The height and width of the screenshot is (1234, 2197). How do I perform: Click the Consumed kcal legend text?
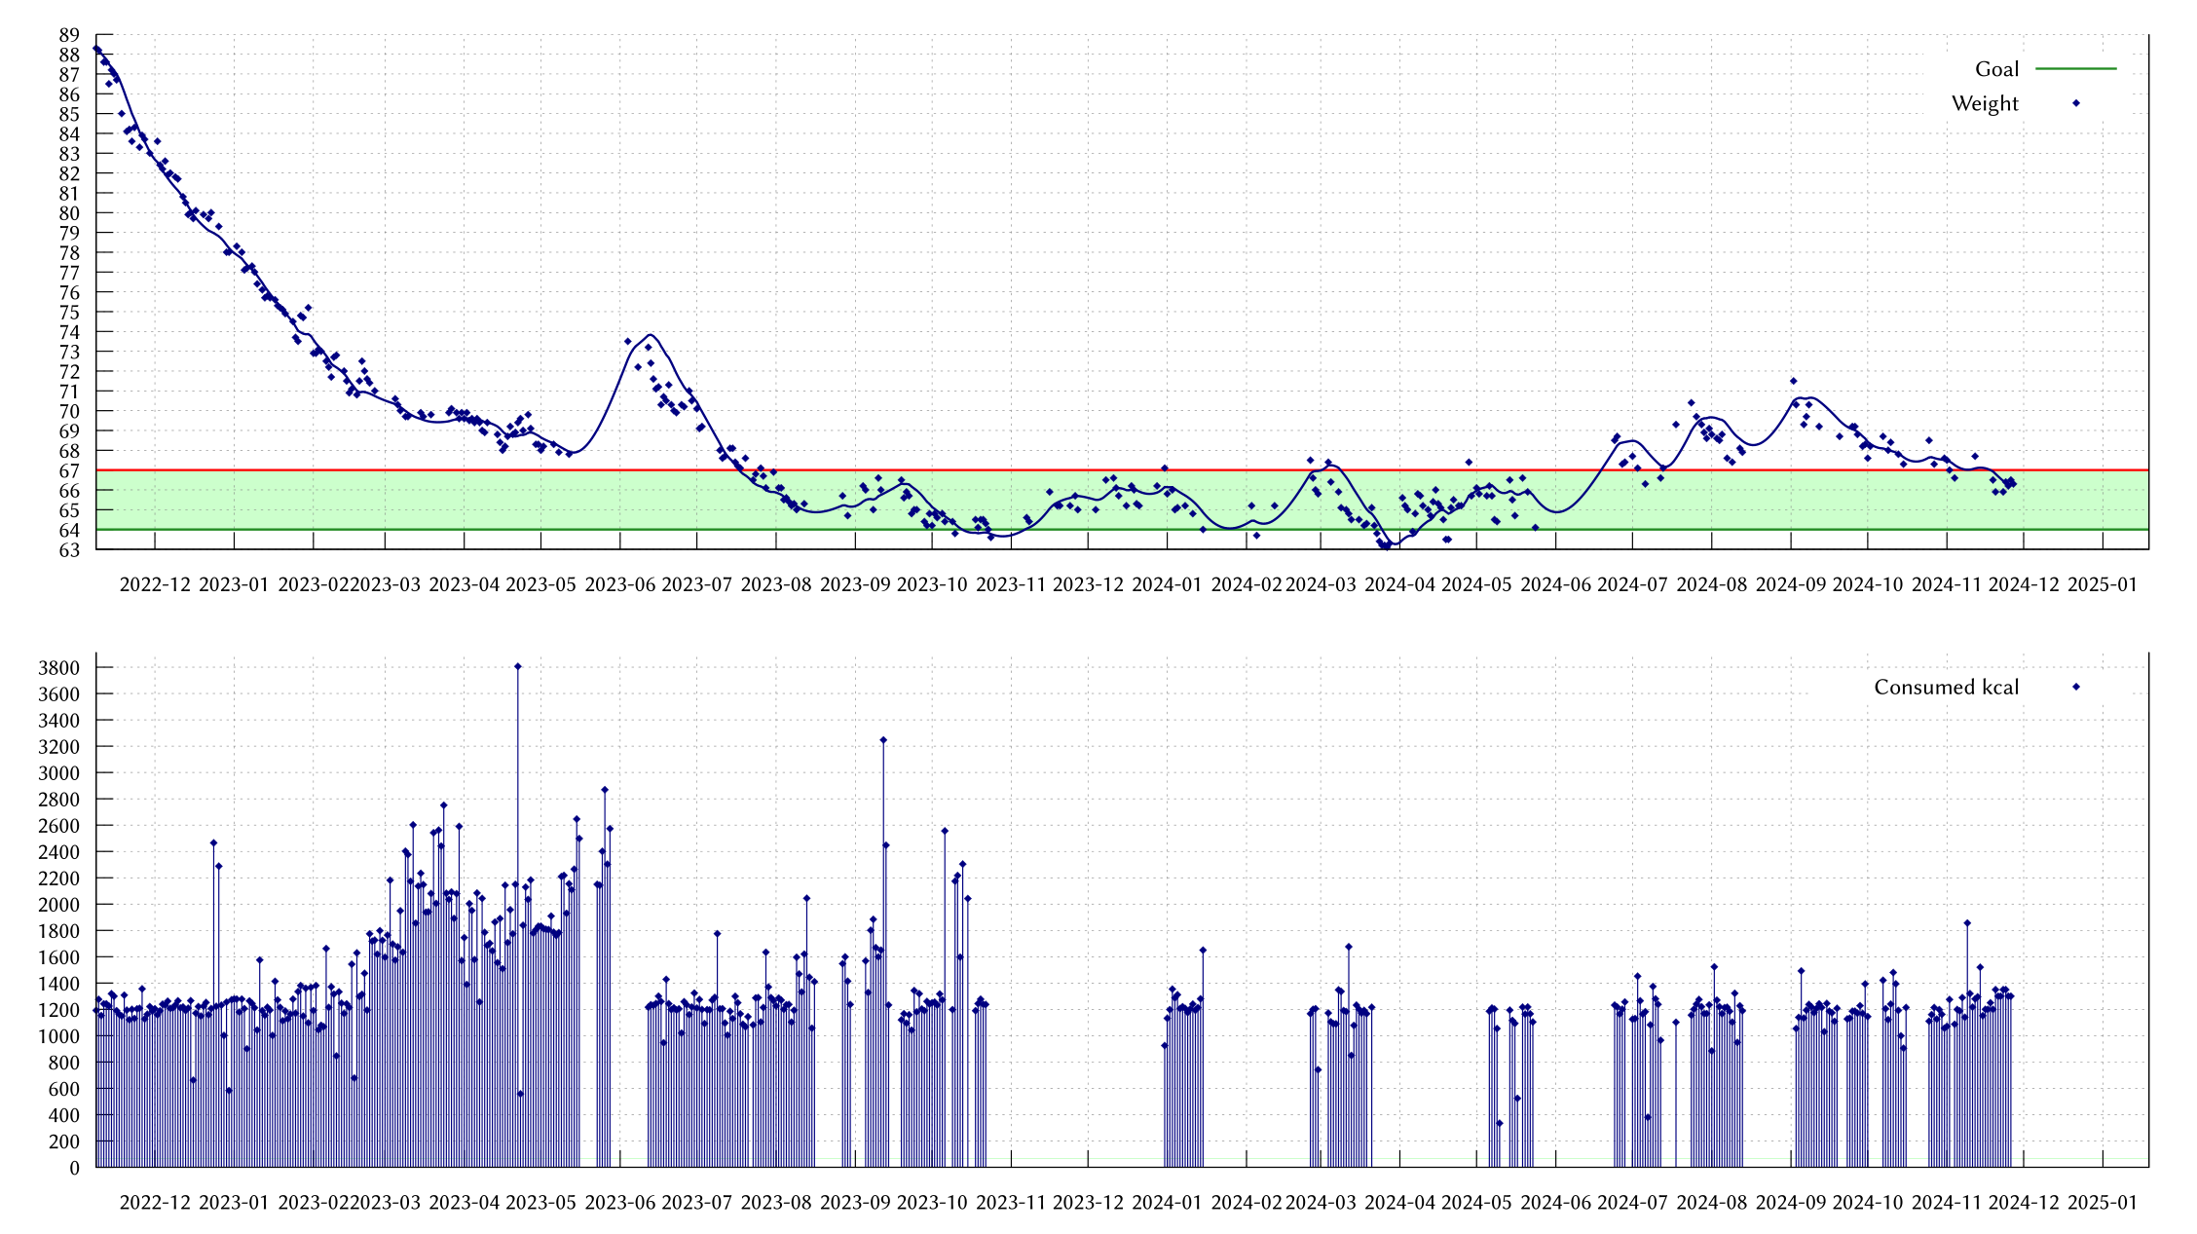pyautogui.click(x=1945, y=687)
